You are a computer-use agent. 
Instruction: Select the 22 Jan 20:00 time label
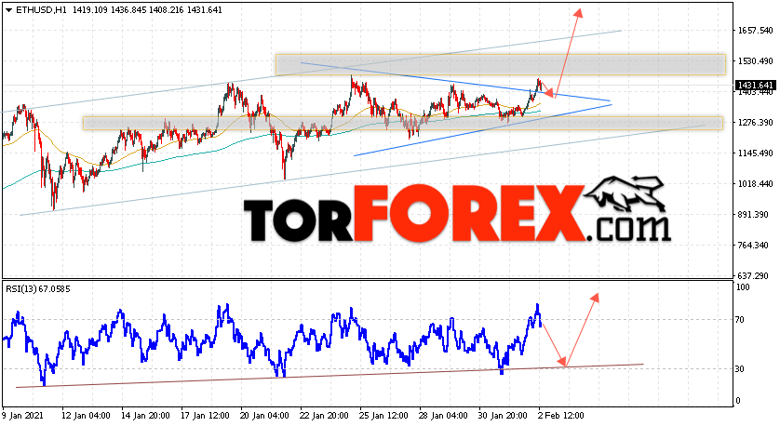click(324, 416)
